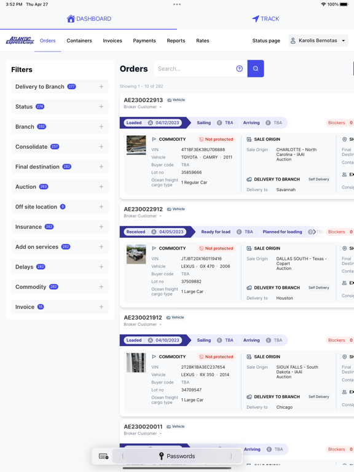
Task: Open the Dashboard home icon tab
Action: click(x=71, y=18)
